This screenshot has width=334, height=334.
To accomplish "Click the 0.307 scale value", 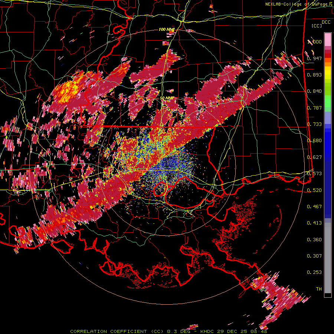I will click(x=314, y=256).
